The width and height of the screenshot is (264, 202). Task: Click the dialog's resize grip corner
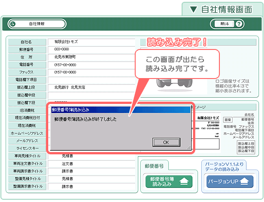189,148
